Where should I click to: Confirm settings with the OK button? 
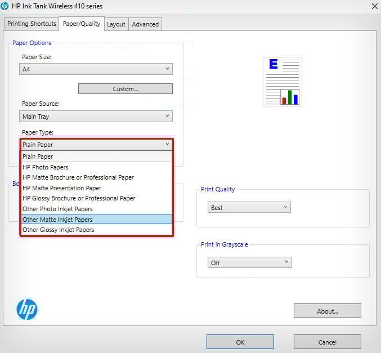[240, 342]
